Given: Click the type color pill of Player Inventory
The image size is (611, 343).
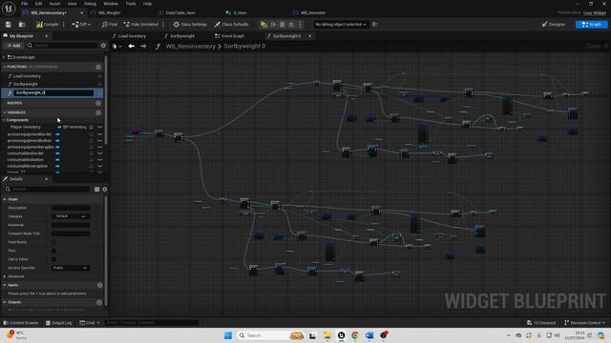Looking at the screenshot, I should click(x=59, y=127).
